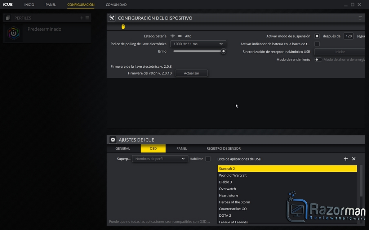This screenshot has width=369, height=230.
Task: Click Iniciar USB receiver pairing button
Action: click(x=340, y=52)
